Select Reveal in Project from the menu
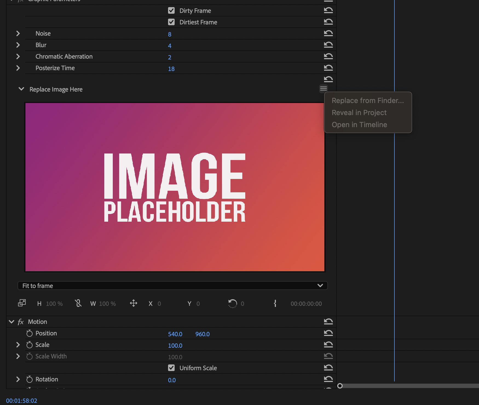 (359, 112)
